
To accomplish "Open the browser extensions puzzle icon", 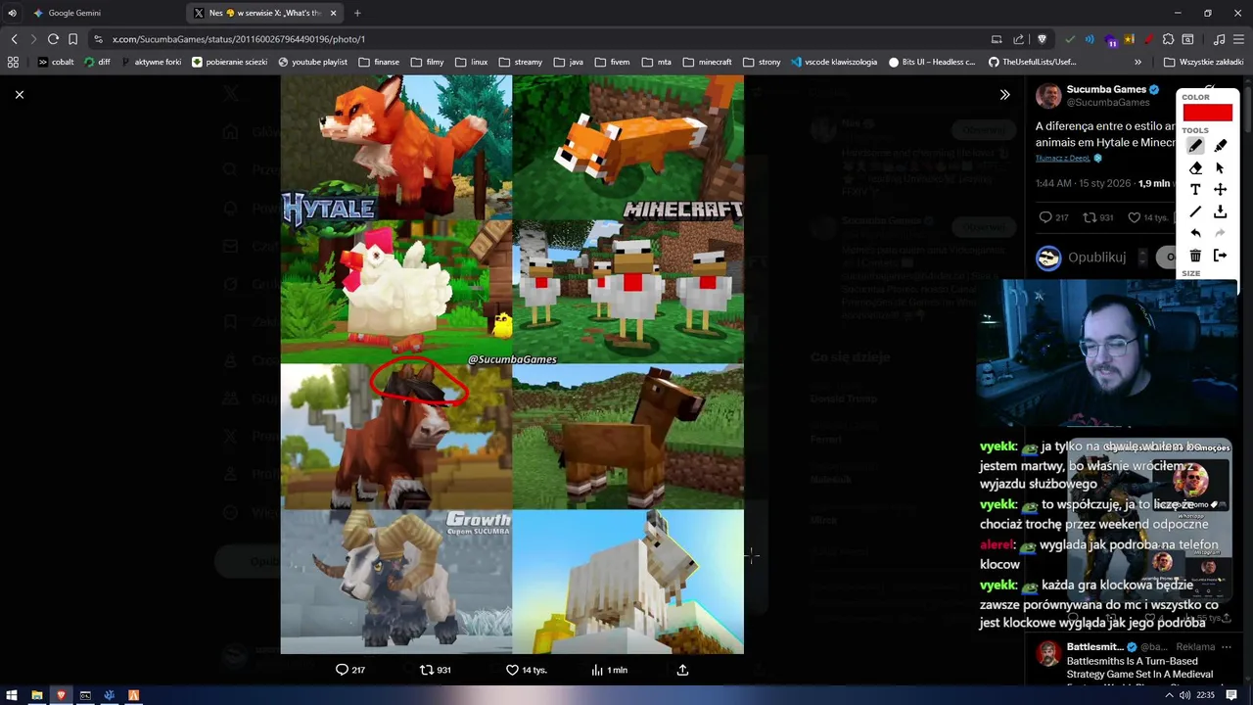I will coord(1168,39).
